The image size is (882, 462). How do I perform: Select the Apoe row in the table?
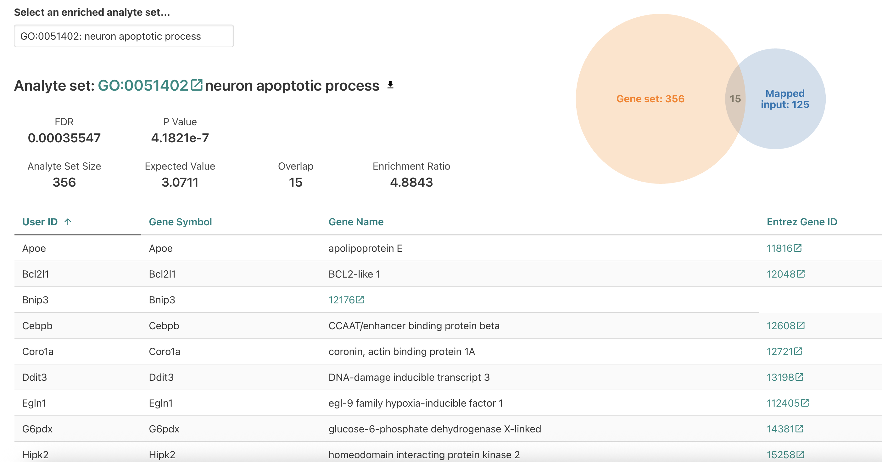coord(240,248)
